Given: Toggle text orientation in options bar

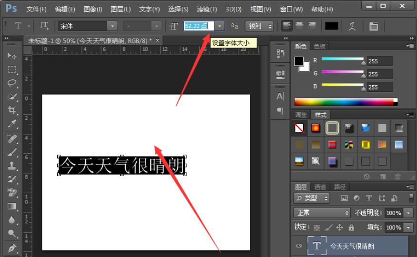Looking at the screenshot, I should click(44, 26).
